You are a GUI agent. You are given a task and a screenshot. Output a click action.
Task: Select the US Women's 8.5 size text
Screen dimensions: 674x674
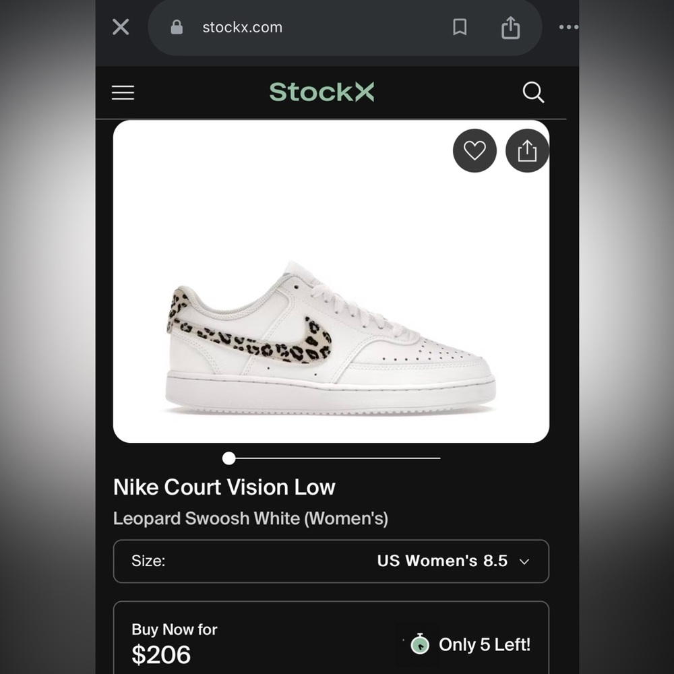442,561
